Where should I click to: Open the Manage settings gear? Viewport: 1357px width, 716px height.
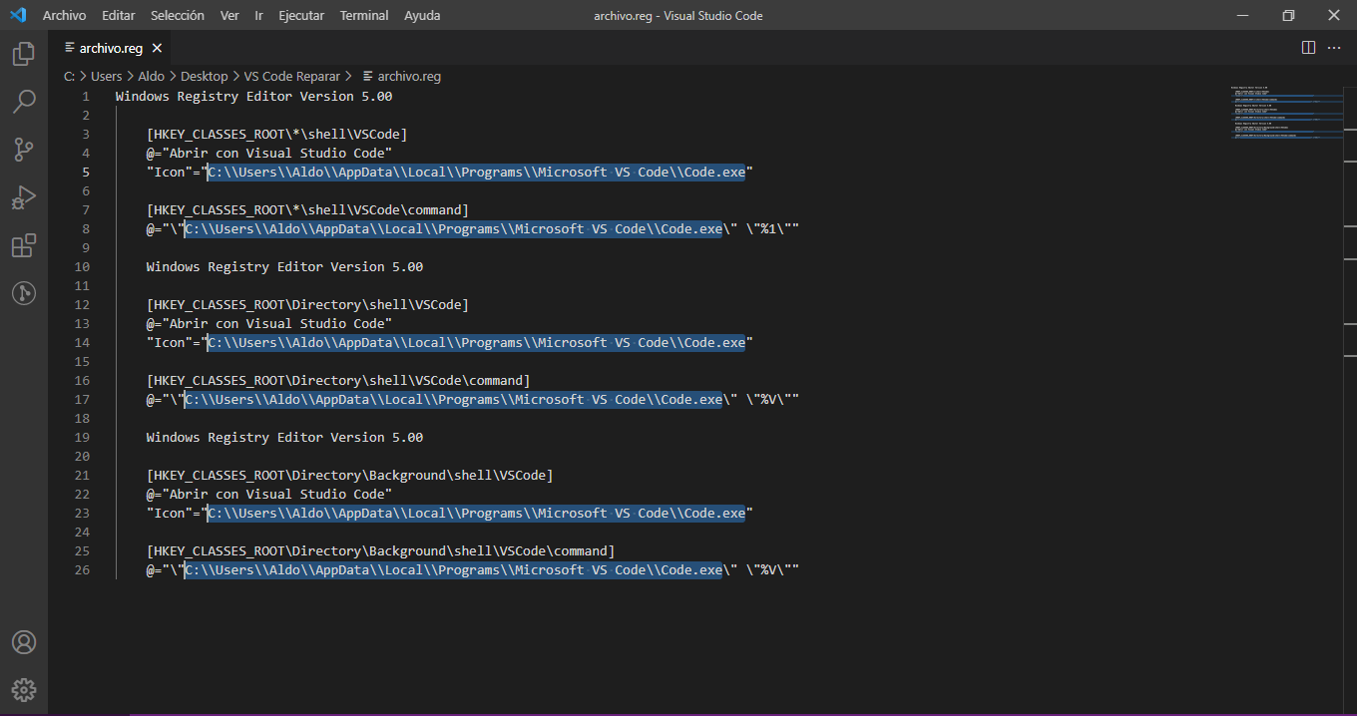click(23, 689)
